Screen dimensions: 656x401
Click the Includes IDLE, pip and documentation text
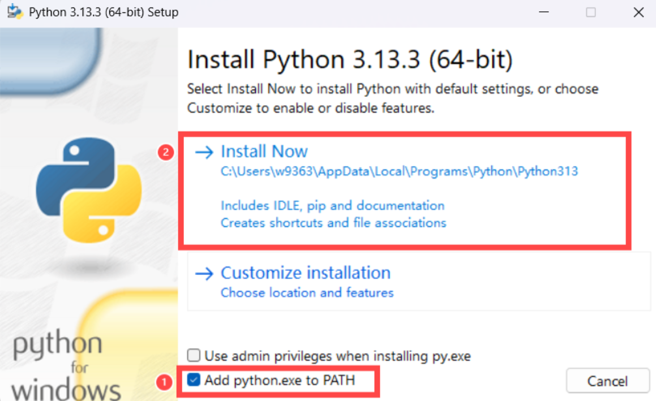coord(332,205)
